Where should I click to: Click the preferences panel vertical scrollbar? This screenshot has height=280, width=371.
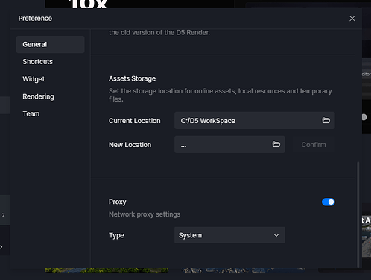358,214
